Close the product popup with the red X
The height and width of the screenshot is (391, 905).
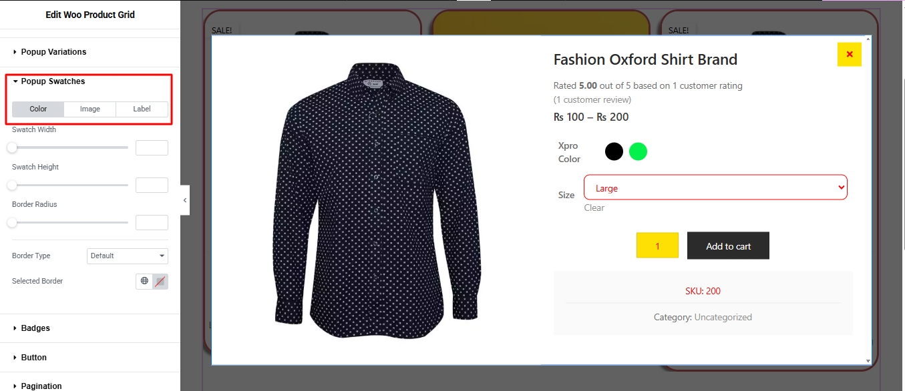849,55
